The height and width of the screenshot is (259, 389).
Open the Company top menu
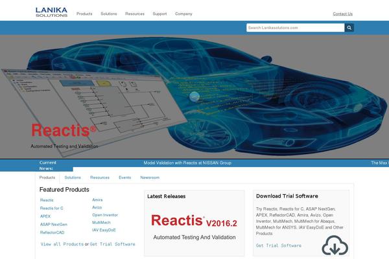(x=183, y=14)
